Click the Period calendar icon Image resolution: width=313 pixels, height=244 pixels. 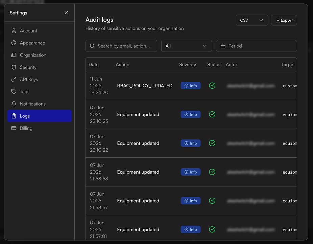[223, 46]
